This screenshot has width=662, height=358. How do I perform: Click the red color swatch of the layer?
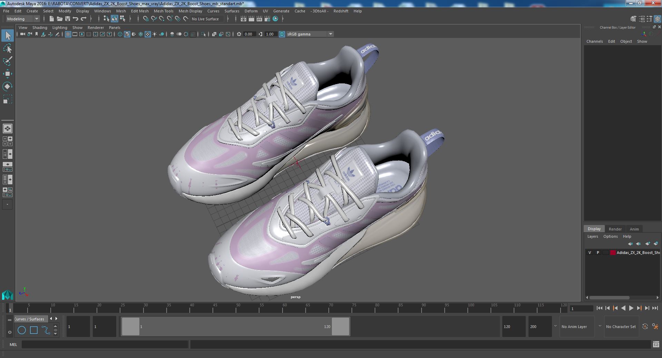click(613, 253)
